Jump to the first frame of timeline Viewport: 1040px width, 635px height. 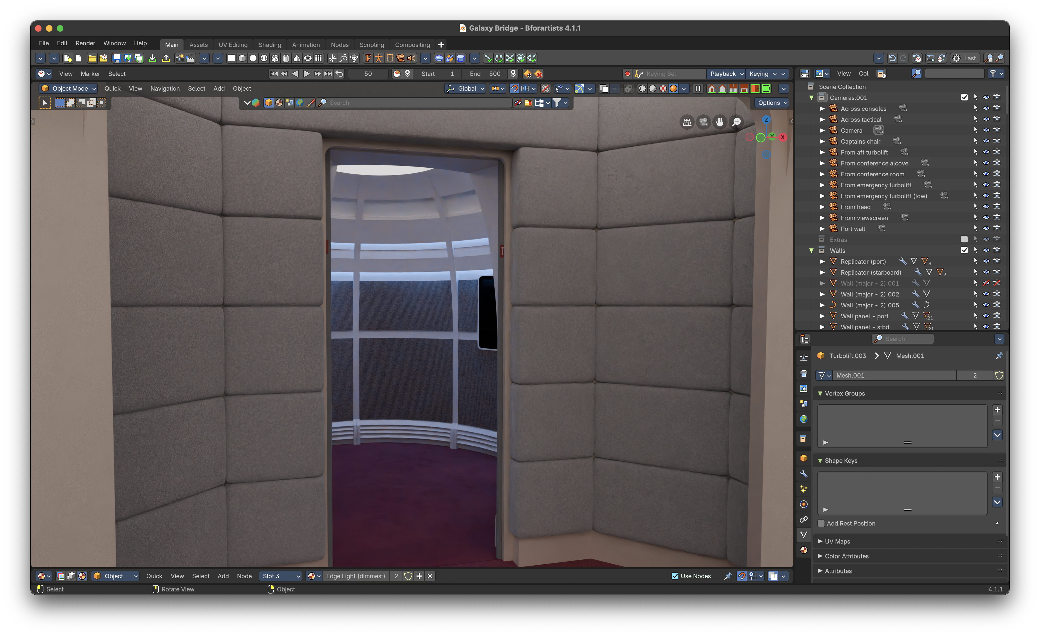(x=274, y=73)
